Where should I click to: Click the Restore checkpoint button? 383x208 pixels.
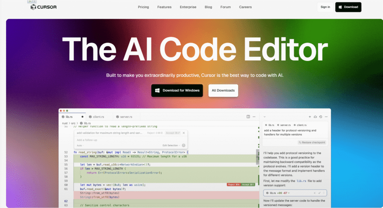pyautogui.click(x=312, y=142)
